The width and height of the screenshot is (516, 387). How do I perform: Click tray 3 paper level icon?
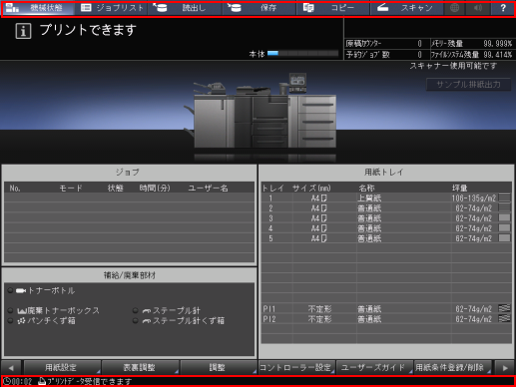(504, 217)
